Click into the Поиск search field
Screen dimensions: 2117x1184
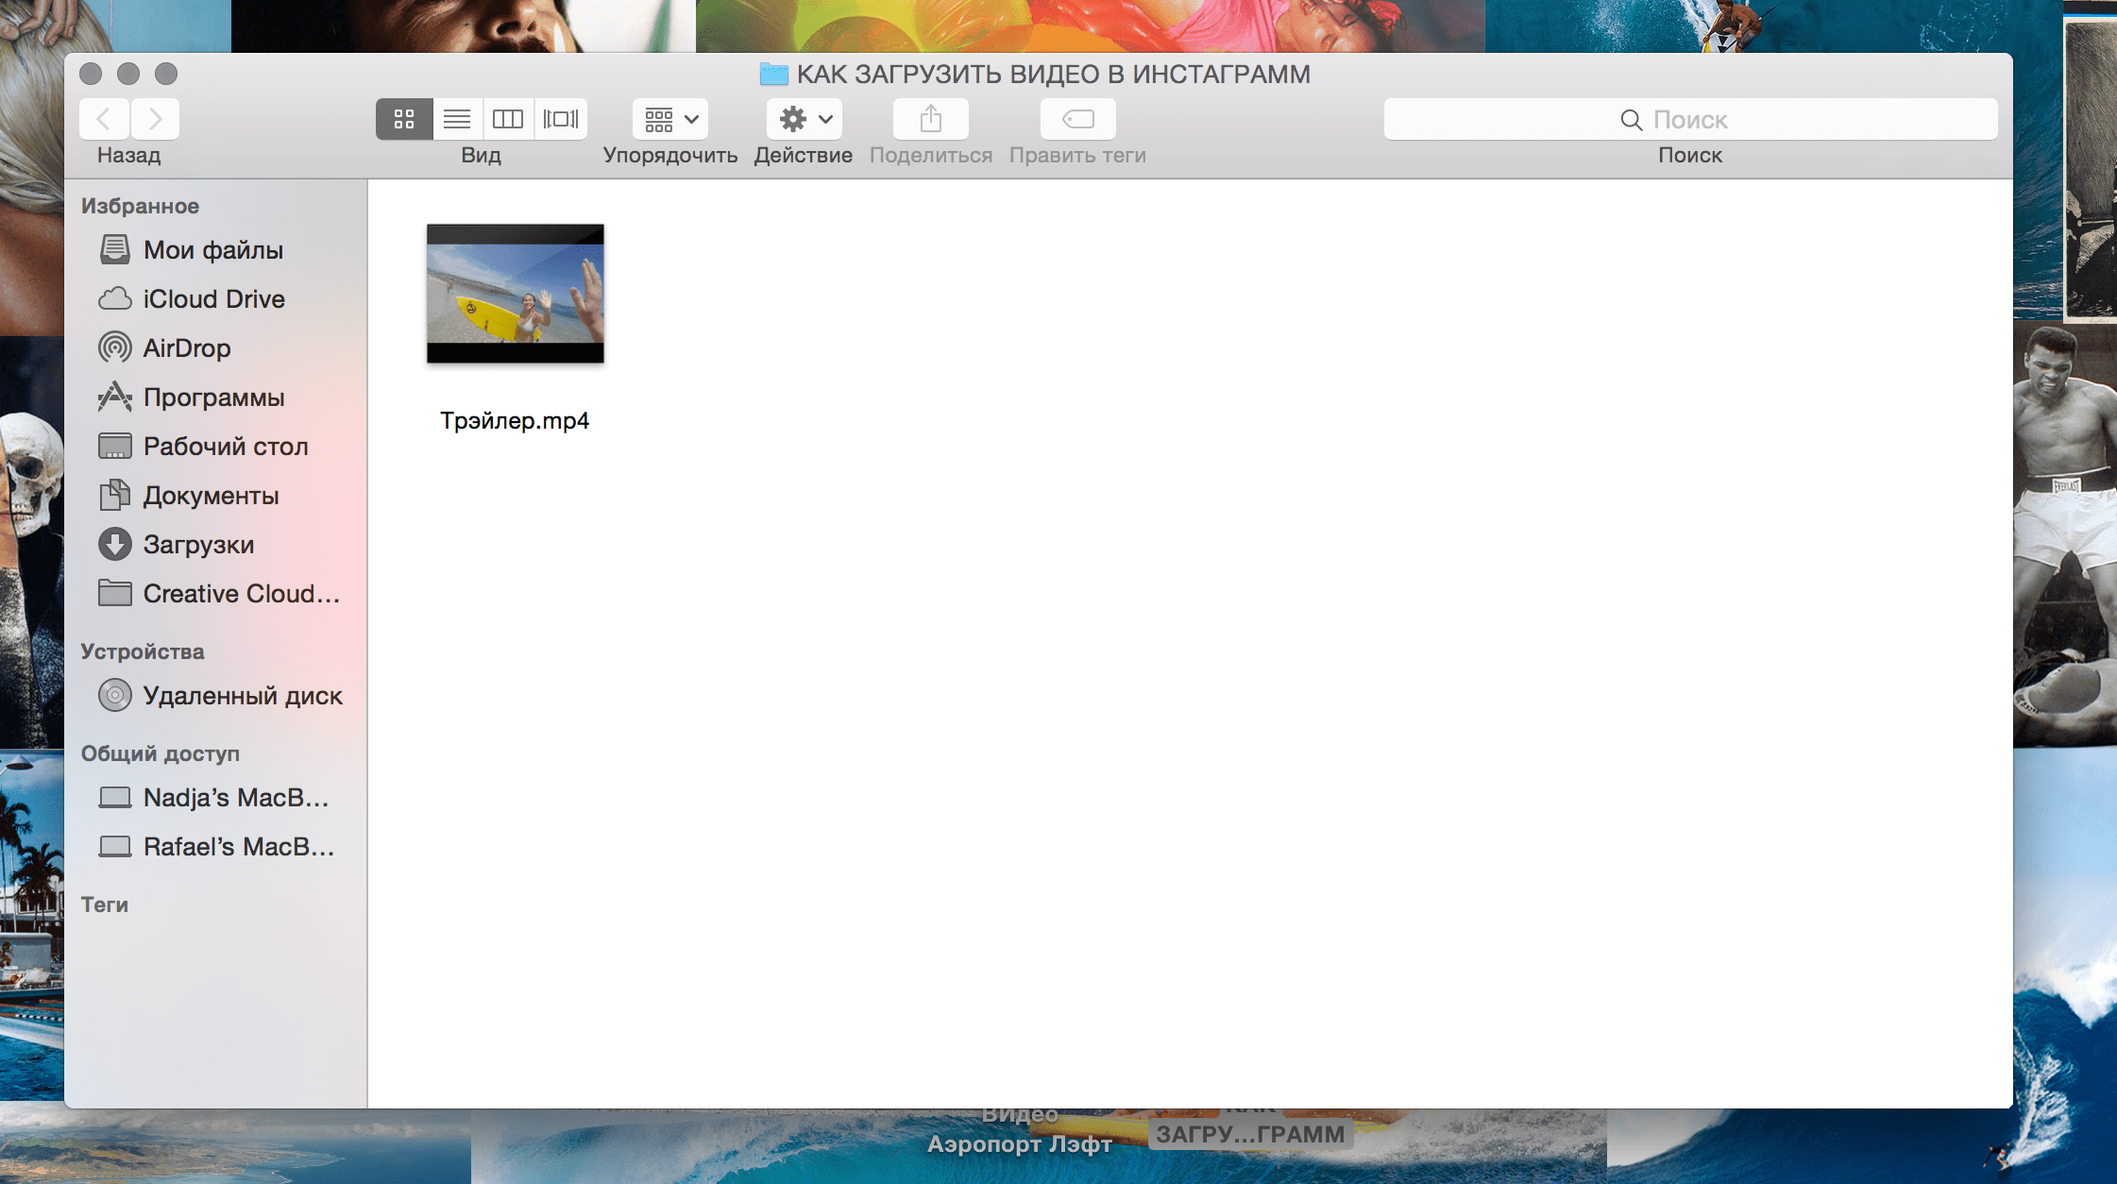pyautogui.click(x=1690, y=119)
